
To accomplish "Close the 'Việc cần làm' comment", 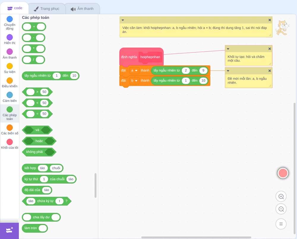I will pos(270,20).
